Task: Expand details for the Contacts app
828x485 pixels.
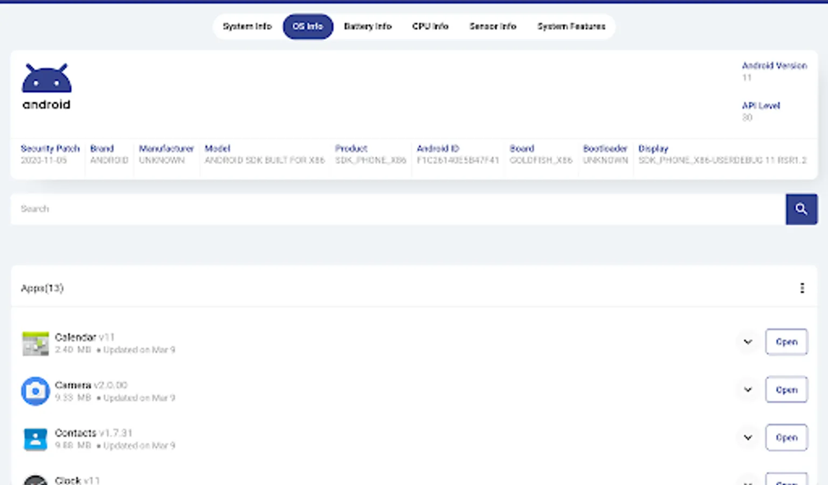Action: pyautogui.click(x=747, y=438)
